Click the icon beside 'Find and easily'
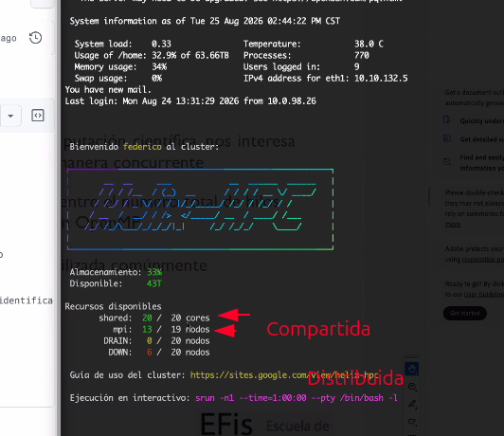The height and width of the screenshot is (436, 504). pos(447,161)
